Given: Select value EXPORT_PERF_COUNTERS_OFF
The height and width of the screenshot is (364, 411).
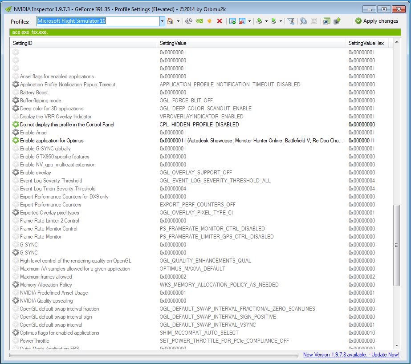Looking at the screenshot, I should coord(198,205).
